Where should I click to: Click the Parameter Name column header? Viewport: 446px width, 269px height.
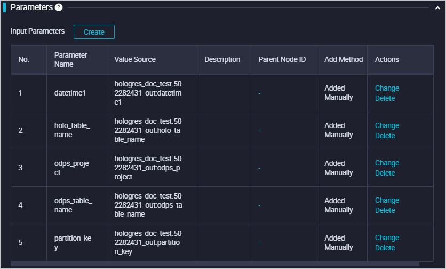[x=71, y=59]
